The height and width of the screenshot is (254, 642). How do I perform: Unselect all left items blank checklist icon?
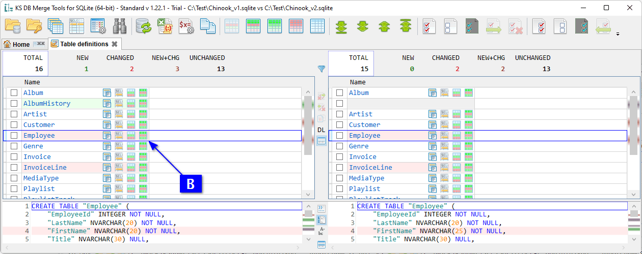tap(450, 25)
